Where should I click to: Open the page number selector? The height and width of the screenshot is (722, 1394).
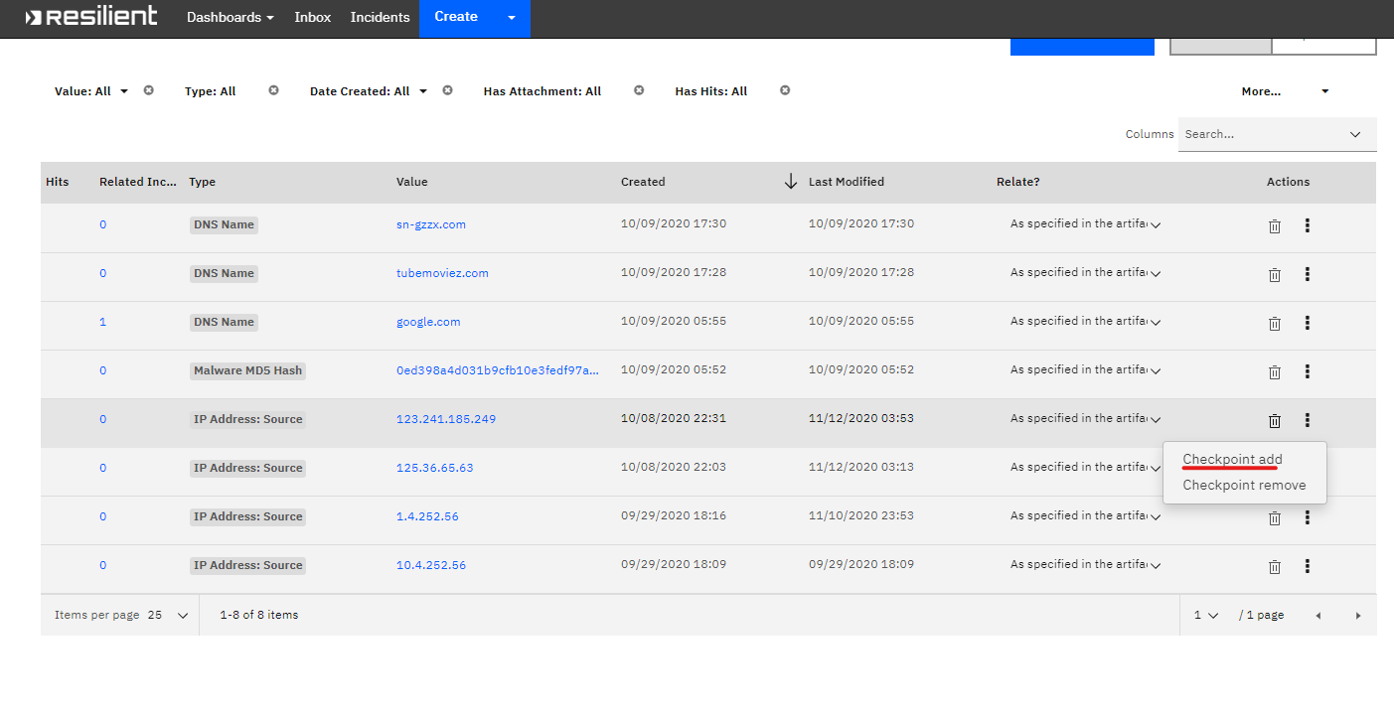coord(1206,616)
